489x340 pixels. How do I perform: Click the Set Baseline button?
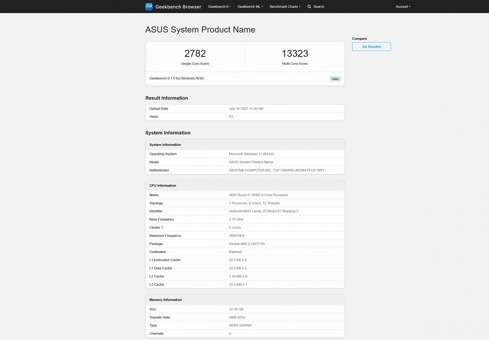[371, 47]
